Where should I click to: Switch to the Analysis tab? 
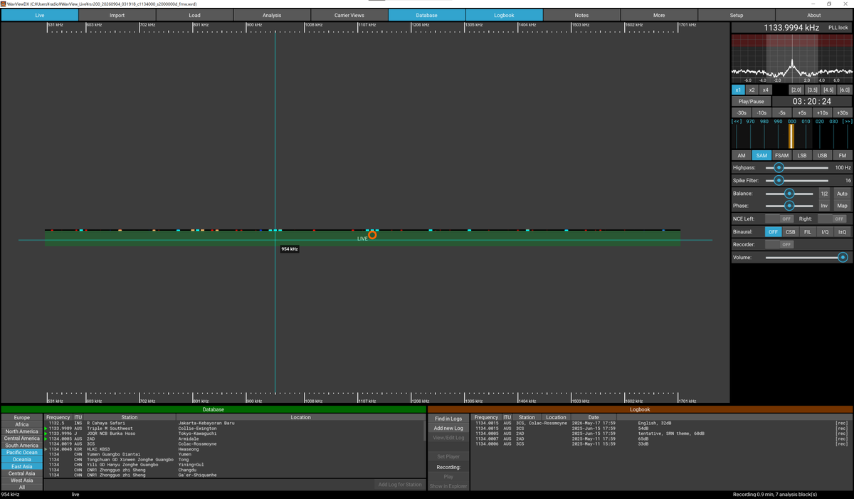coord(272,15)
